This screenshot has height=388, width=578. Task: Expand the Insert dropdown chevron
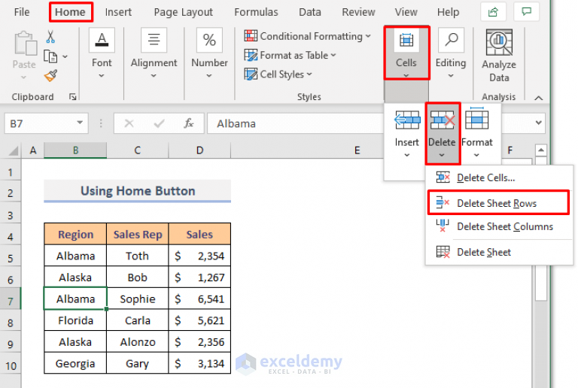(x=407, y=155)
